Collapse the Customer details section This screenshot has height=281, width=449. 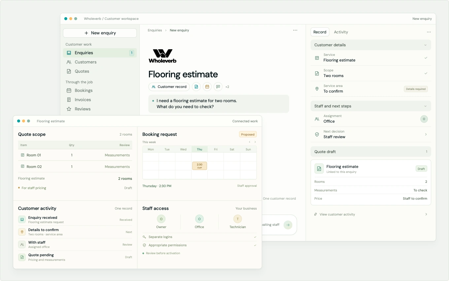[x=371, y=45]
